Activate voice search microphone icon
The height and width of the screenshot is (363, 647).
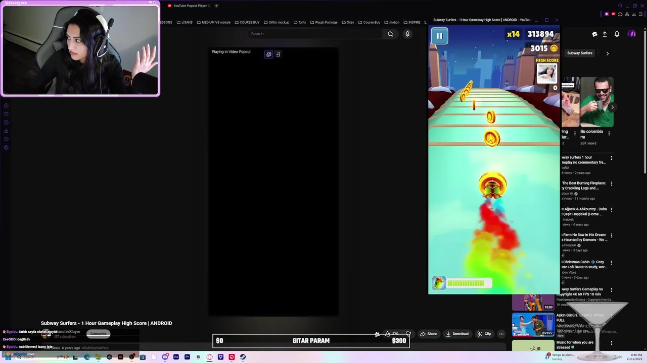tap(407, 34)
